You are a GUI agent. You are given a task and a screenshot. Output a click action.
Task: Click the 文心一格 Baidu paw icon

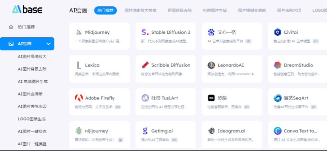coord(211,32)
